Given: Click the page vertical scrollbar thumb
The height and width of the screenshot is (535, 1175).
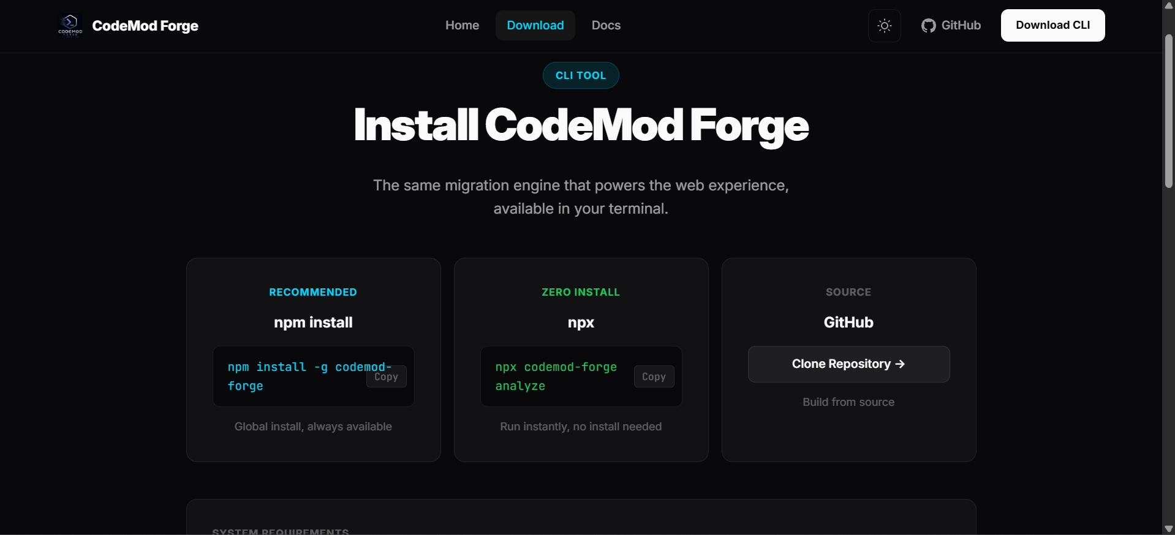Looking at the screenshot, I should 1169,110.
